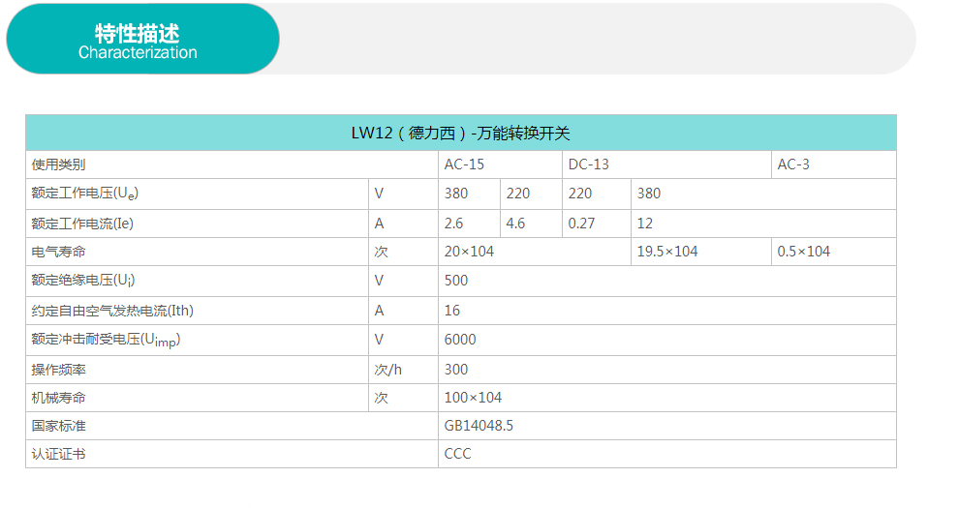Click the 次/h unit cell

coord(387,370)
